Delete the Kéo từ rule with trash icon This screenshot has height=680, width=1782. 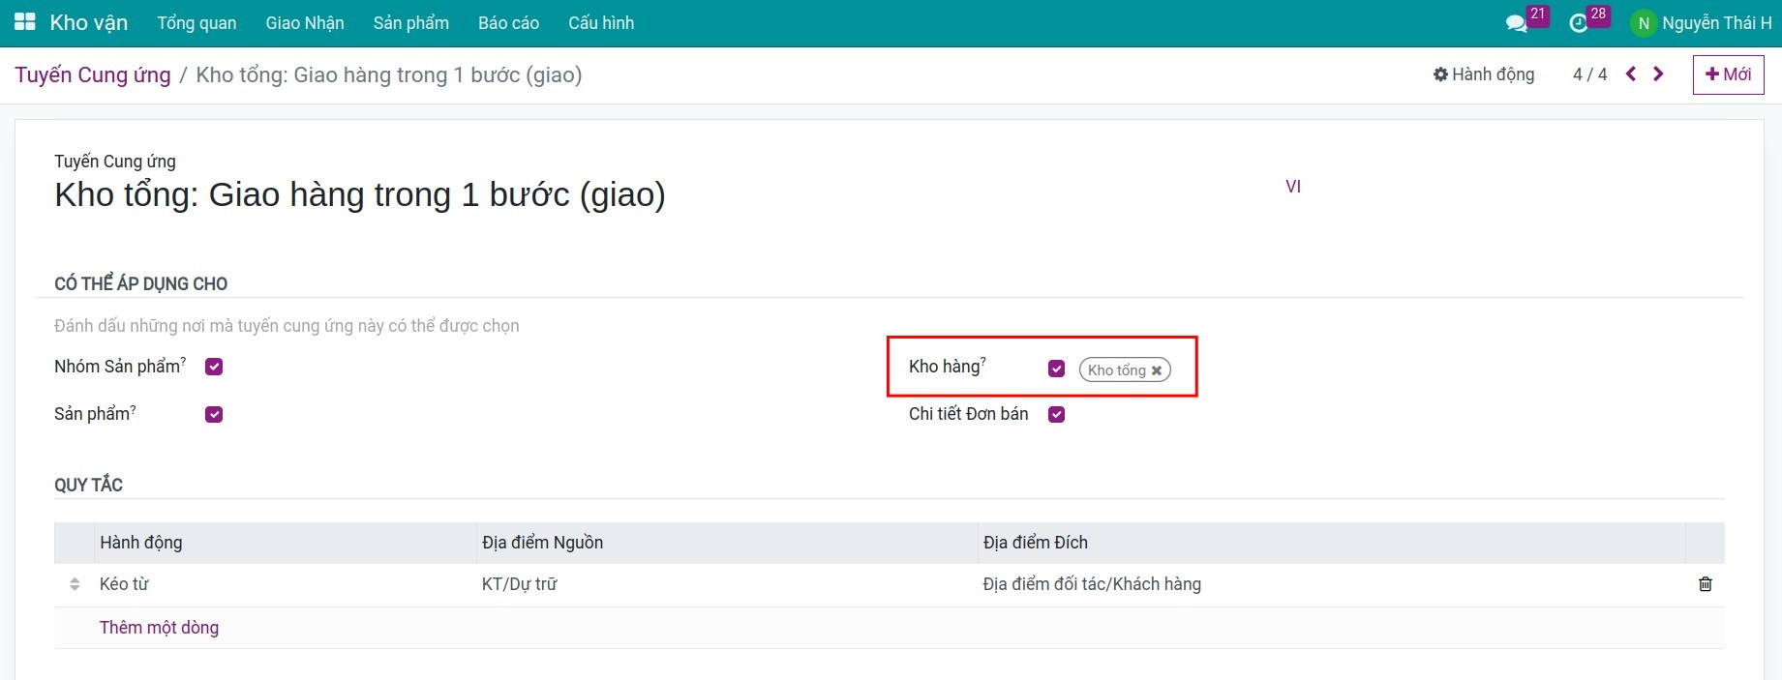1705,584
